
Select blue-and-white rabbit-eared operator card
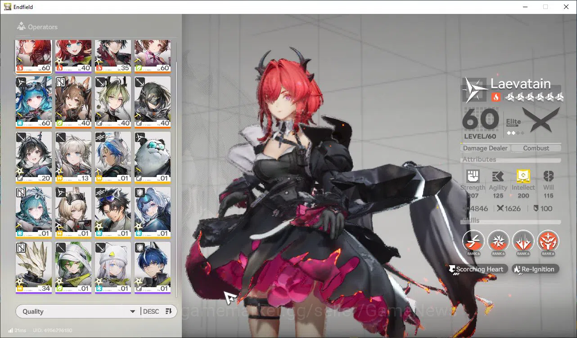point(113,157)
